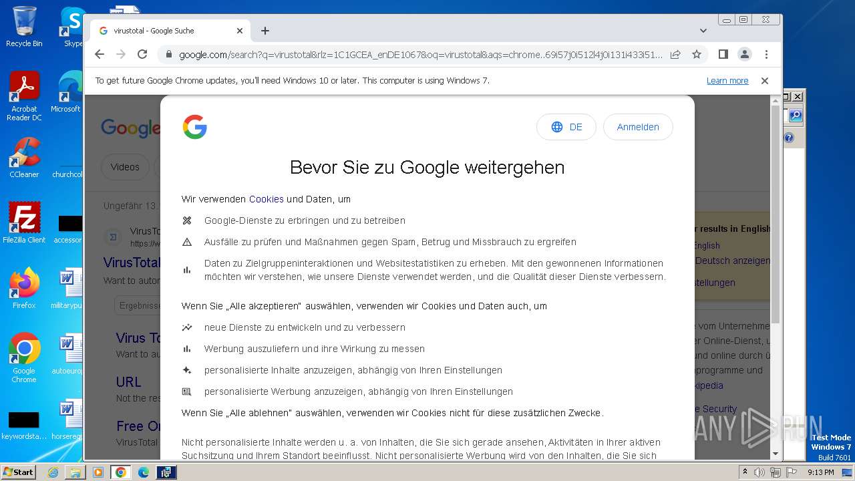Click the volume speaker tray icon
The height and width of the screenshot is (481, 855).
760,472
